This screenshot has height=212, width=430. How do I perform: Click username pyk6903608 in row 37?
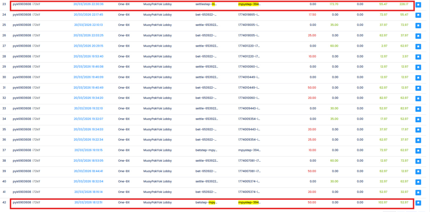(x=22, y=150)
